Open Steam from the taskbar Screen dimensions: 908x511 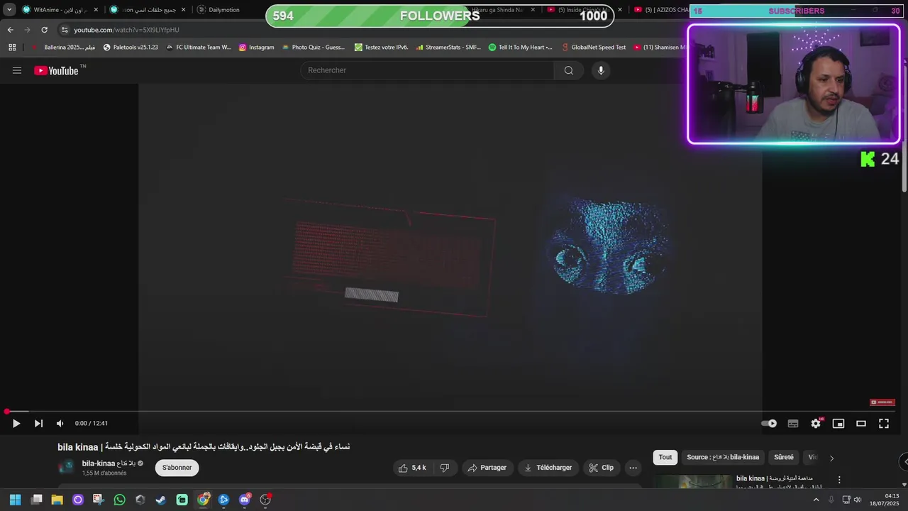pyautogui.click(x=161, y=500)
